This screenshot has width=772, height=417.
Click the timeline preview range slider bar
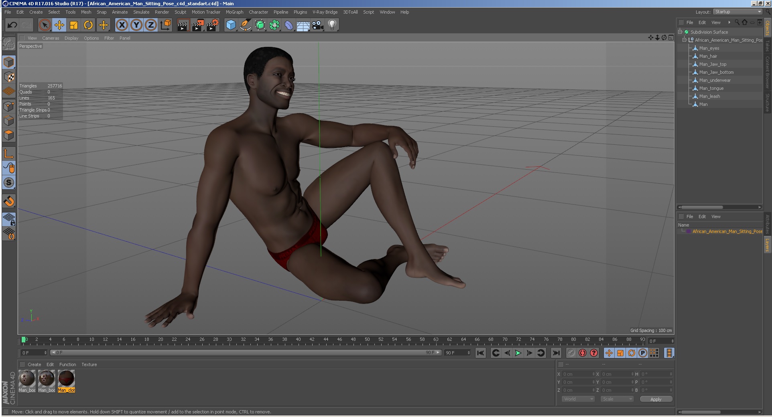(246, 352)
